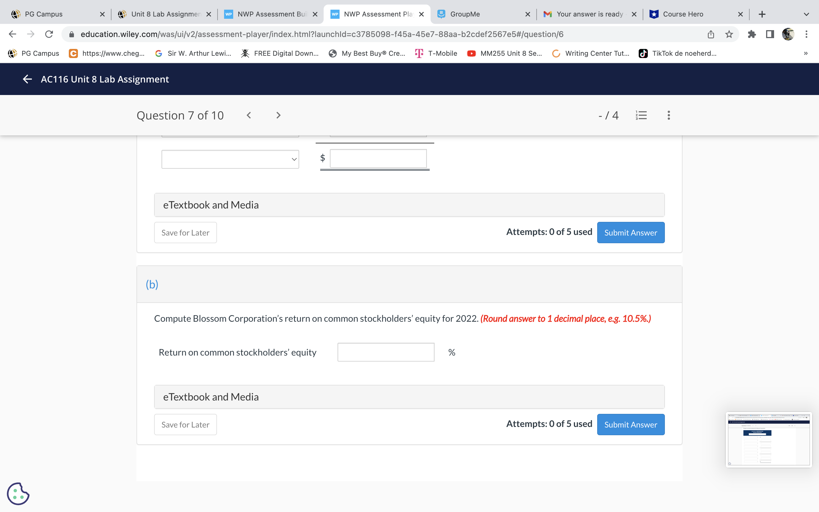This screenshot has width=819, height=512.
Task: Open the screenshot thumbnail preview
Action: click(x=769, y=439)
